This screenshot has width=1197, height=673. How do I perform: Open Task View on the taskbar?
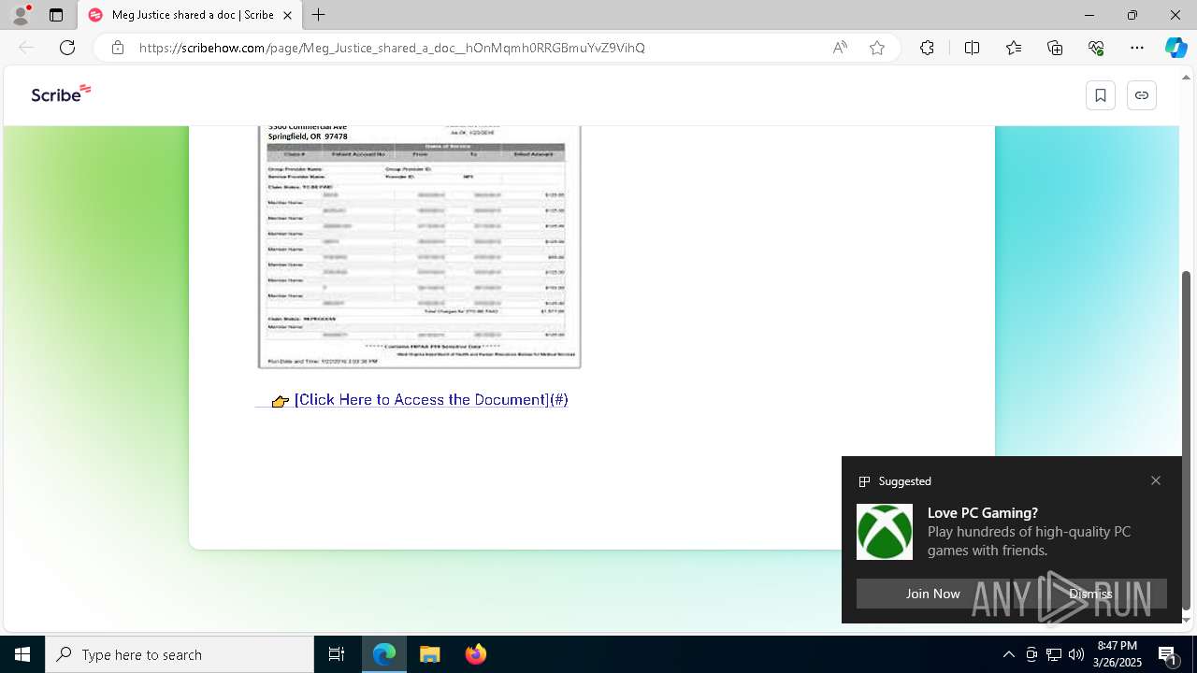(337, 654)
